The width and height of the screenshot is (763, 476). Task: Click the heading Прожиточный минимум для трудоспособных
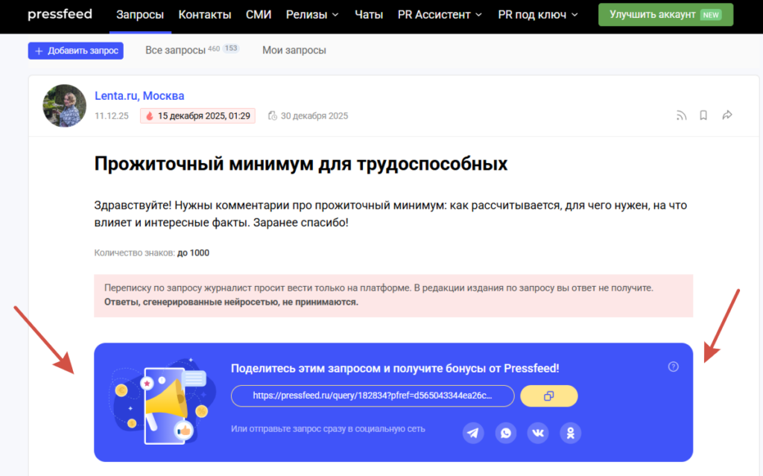point(301,164)
